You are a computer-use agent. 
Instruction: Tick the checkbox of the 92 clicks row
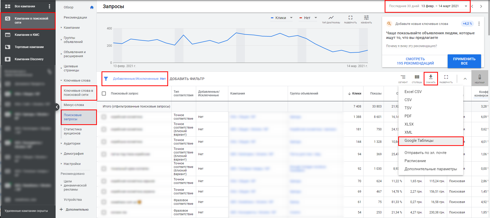[x=104, y=169]
